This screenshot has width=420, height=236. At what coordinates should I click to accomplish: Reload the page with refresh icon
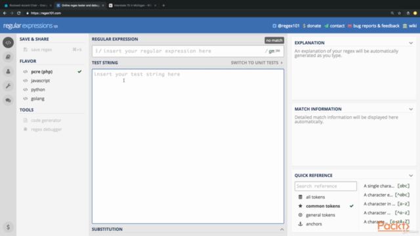(x=19, y=13)
